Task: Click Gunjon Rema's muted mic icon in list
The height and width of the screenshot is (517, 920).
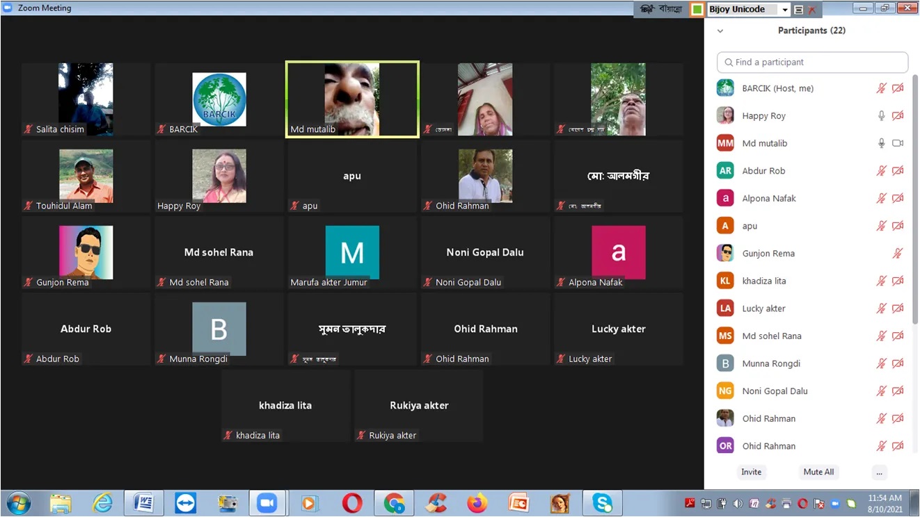Action: point(898,254)
